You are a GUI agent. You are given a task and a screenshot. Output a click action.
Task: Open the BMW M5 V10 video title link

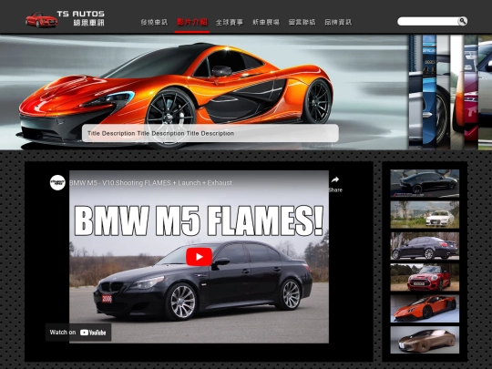[x=150, y=182]
